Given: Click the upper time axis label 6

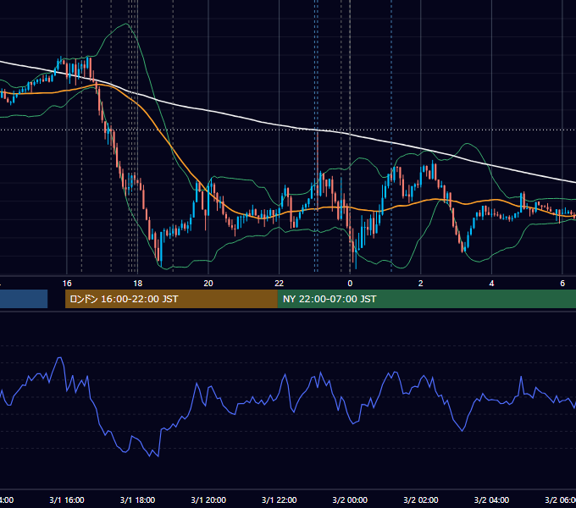Looking at the screenshot, I should (562, 284).
